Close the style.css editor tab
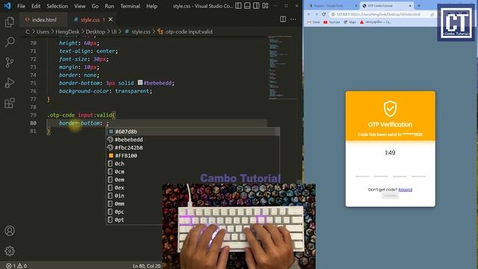The height and width of the screenshot is (269, 478). 111,19
